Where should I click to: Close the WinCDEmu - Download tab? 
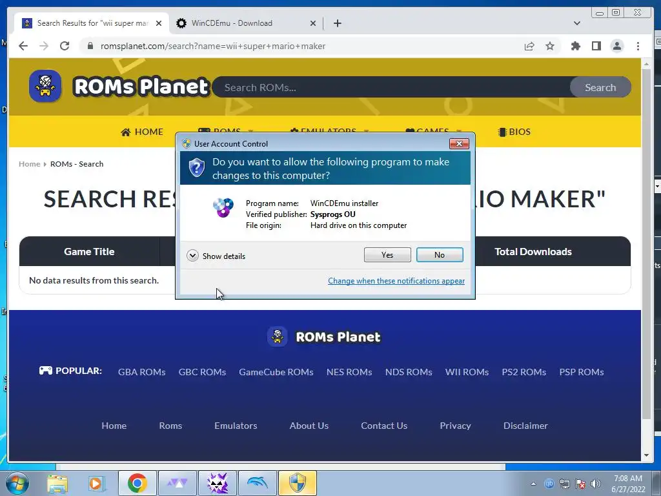pyautogui.click(x=313, y=23)
